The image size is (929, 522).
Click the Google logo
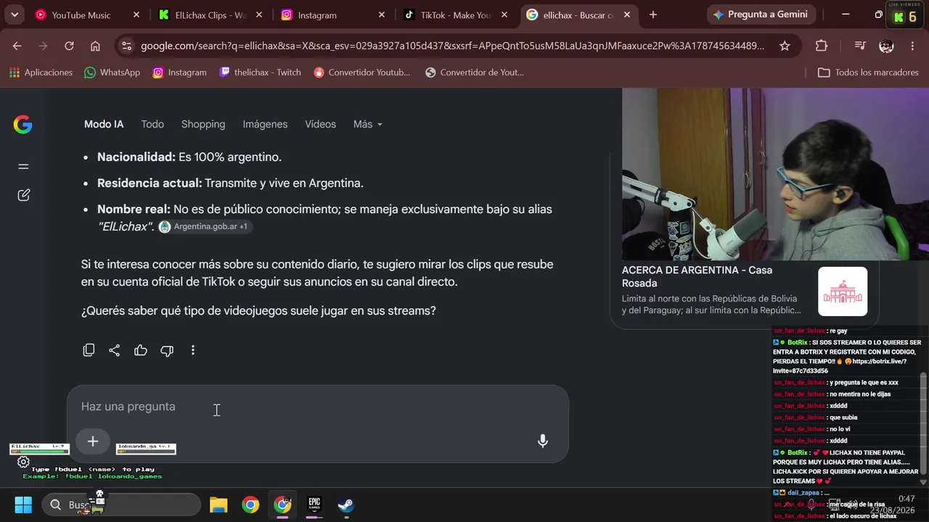click(x=22, y=125)
